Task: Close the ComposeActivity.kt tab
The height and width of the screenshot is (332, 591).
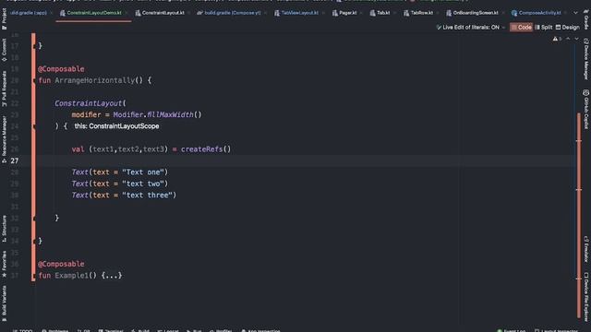Action: (566, 13)
